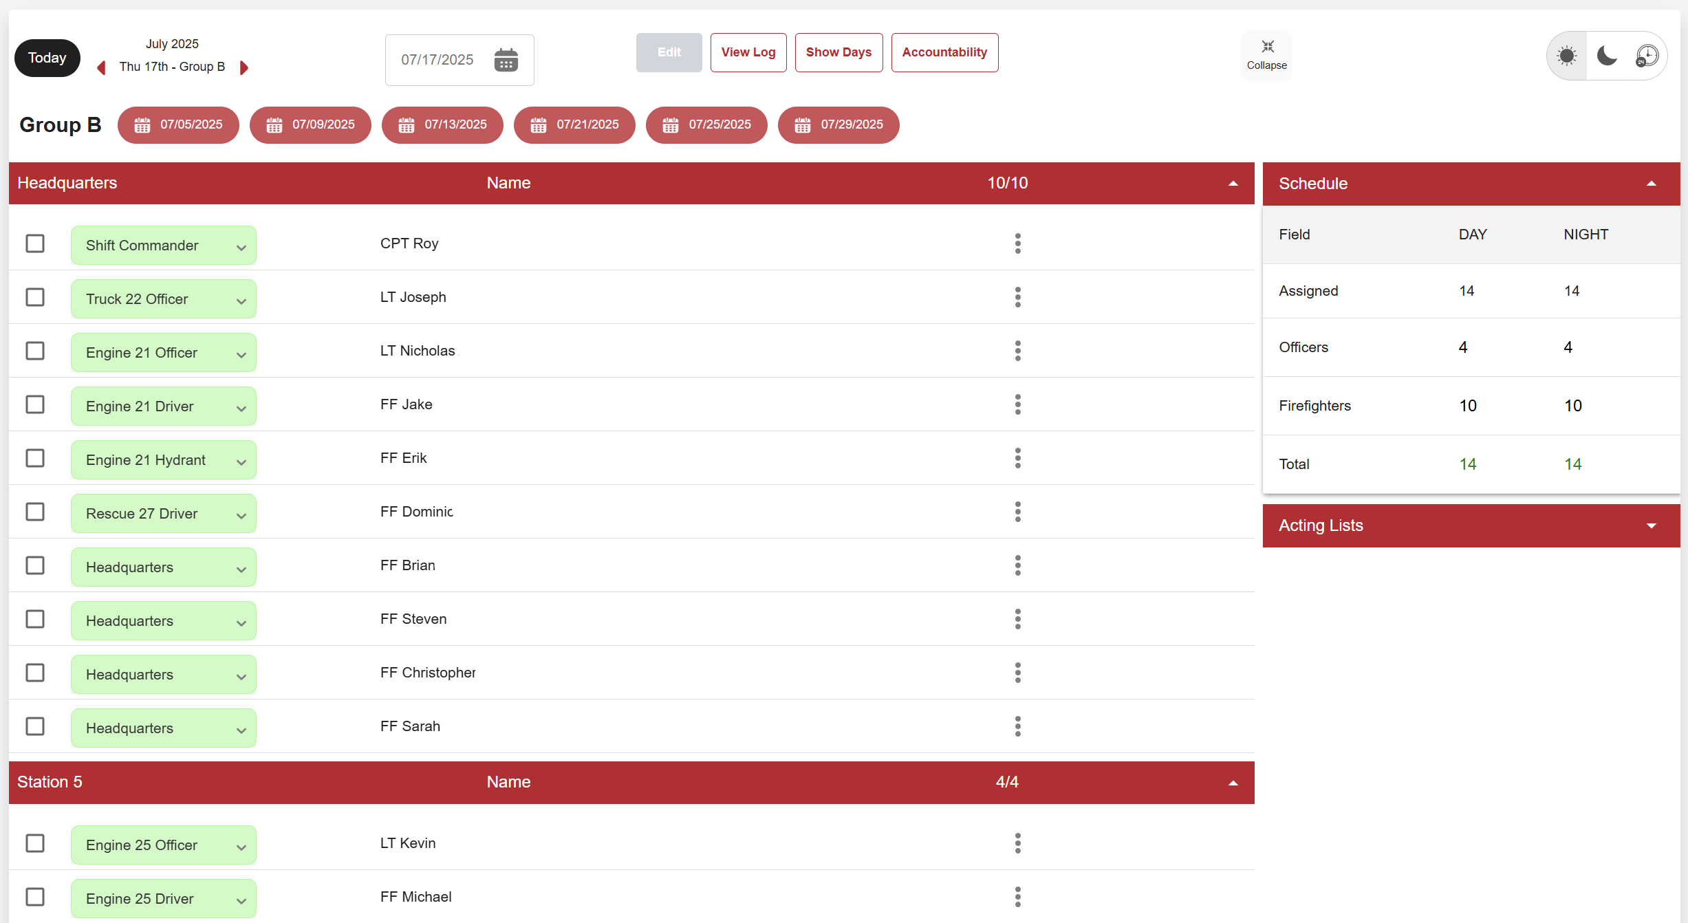Go to next day with right arrow
This screenshot has width=1688, height=923.
244,67
